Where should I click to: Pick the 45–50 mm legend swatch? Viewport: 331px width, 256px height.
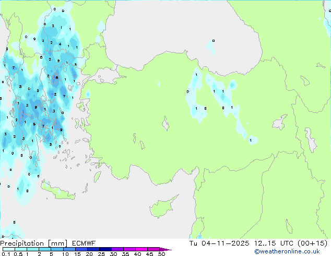[x=153, y=249]
